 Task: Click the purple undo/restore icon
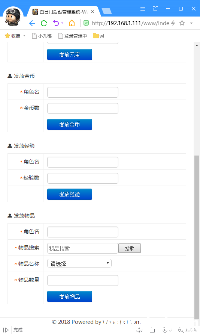click(56, 23)
